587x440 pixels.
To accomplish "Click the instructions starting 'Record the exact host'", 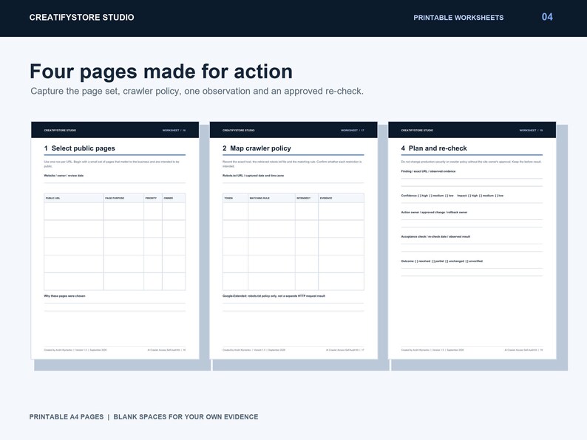I will 292,164.
